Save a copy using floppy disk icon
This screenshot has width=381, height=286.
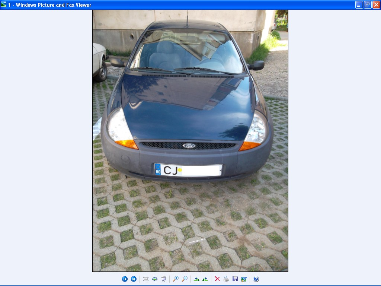(235, 279)
